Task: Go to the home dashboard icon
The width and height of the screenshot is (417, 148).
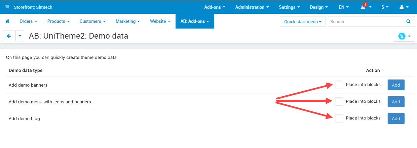Action: 7,21
